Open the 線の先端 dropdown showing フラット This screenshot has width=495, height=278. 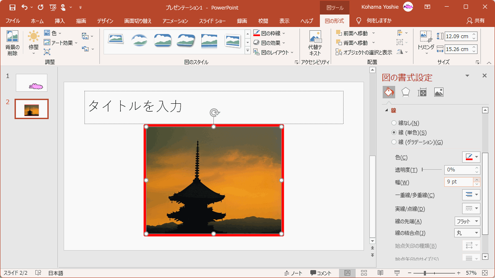tap(467, 221)
